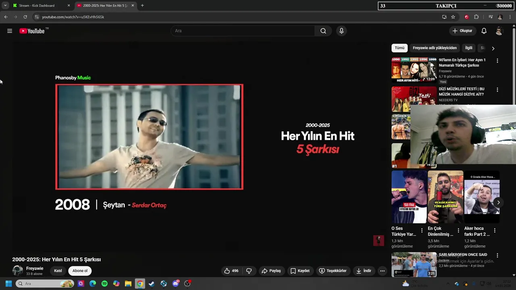Open the YouTube account avatar menu
Screen dimensions: 516x290
click(x=499, y=31)
